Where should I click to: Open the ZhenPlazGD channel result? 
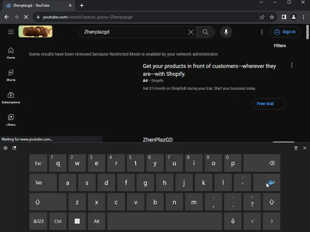tap(158, 140)
